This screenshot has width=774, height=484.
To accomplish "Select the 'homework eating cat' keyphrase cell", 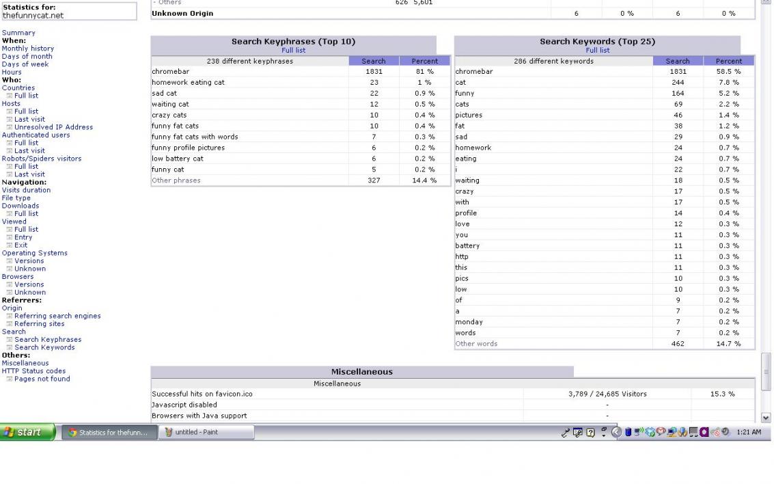I will coord(250,83).
